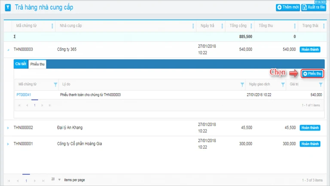Viewport: 330px width, 186px height.
Task: Click the Ngày giao dịch column header
Action: [260, 84]
